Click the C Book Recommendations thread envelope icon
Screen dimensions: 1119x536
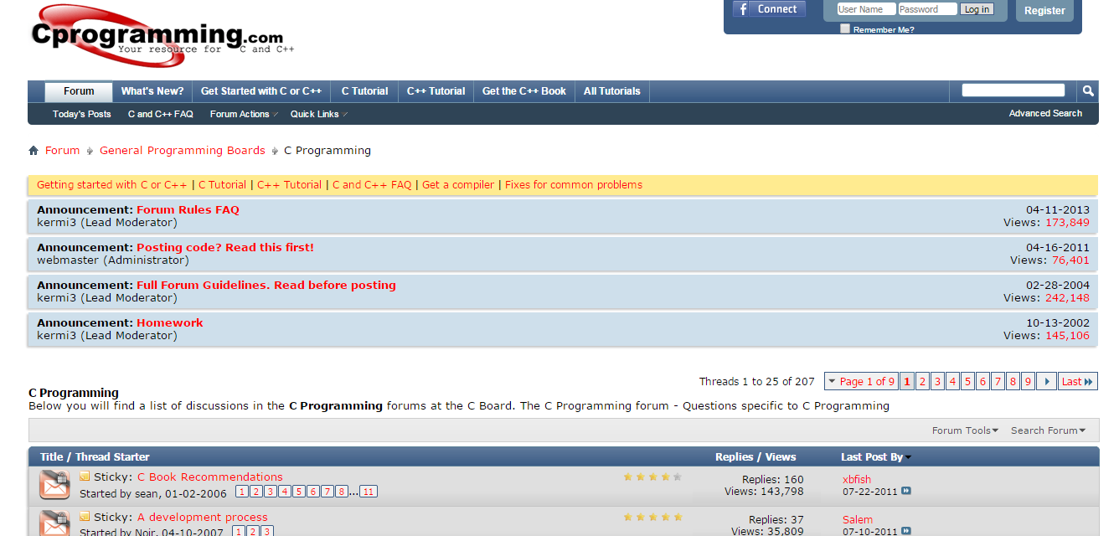[54, 485]
